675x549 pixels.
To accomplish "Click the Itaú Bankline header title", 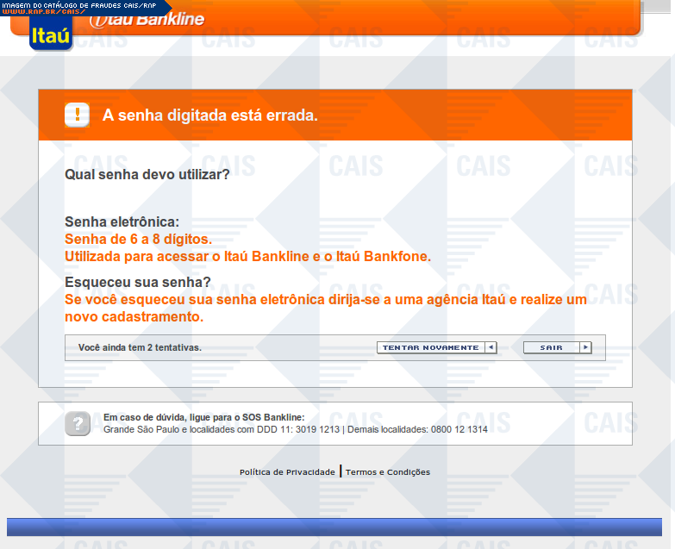I will 147,20.
